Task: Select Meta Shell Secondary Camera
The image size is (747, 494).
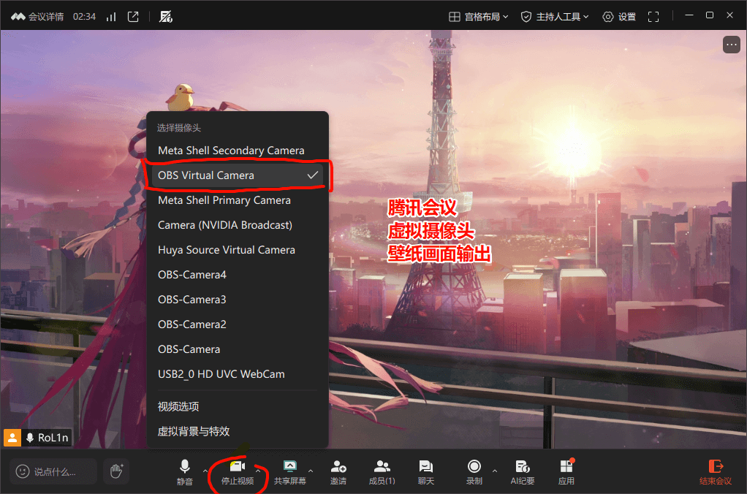Action: tap(238, 151)
